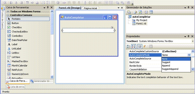This screenshot has width=195, height=94.
Task: Click the Align Middles toolbar icon
Action: click(32, 2)
